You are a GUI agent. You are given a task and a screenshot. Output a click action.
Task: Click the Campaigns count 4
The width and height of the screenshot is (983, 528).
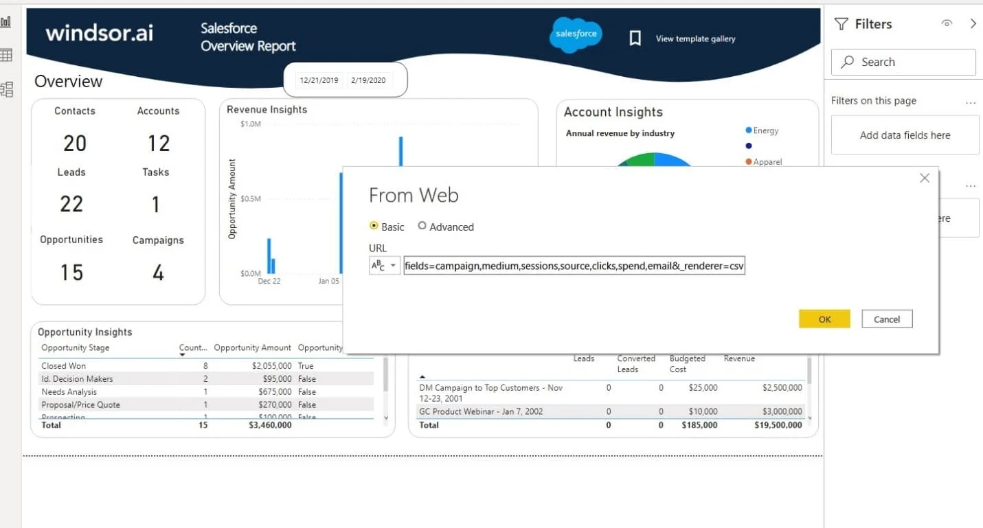(158, 273)
